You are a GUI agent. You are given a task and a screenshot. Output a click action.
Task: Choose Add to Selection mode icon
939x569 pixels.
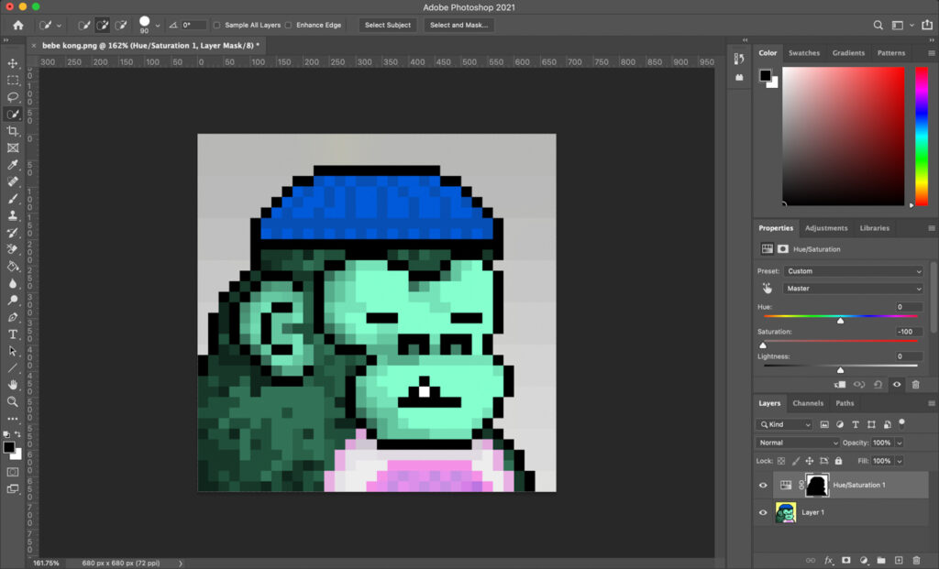(x=103, y=25)
